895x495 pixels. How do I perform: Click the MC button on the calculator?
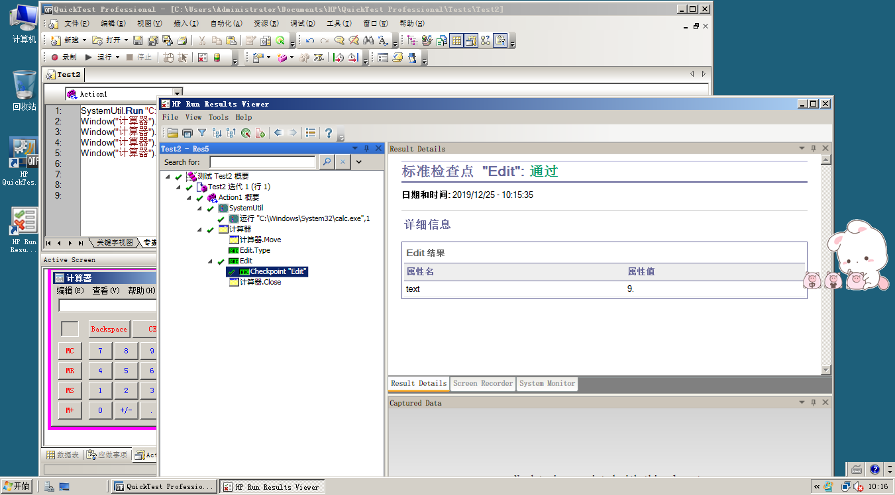(70, 351)
